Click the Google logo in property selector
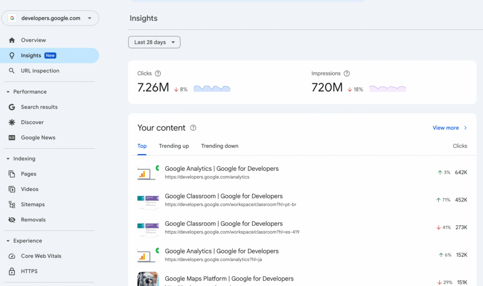This screenshot has height=286, width=483. (x=12, y=18)
